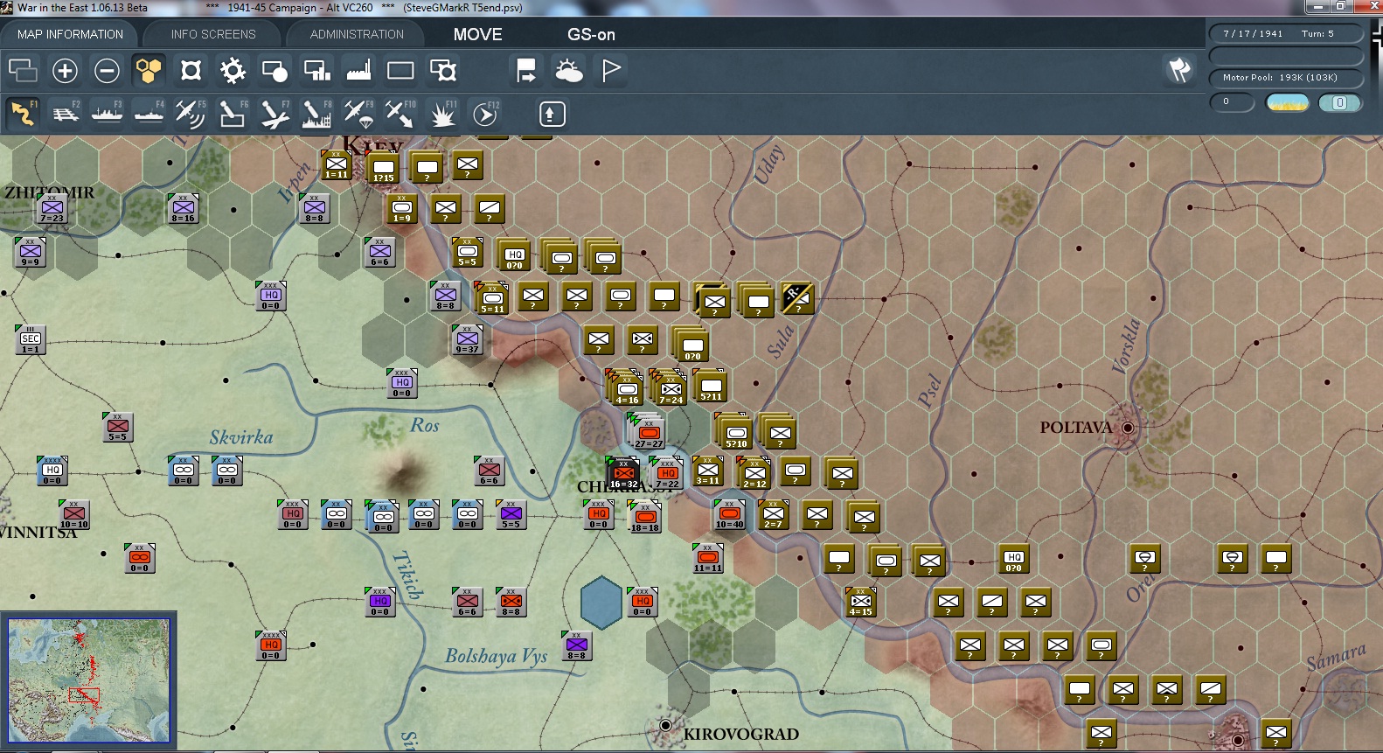Image resolution: width=1383 pixels, height=753 pixels.
Task: Zoom out the map with minus icon
Action: (107, 70)
